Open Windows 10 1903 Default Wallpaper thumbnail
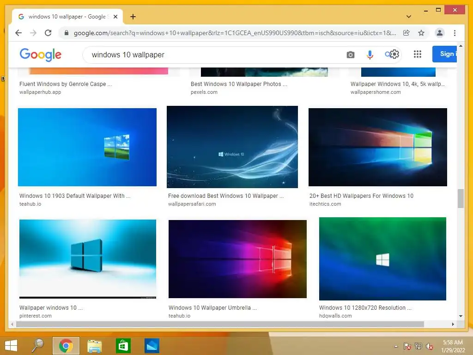 [x=87, y=147]
